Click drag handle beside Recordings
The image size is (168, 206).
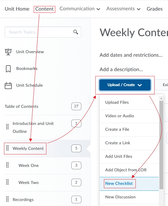7,199
